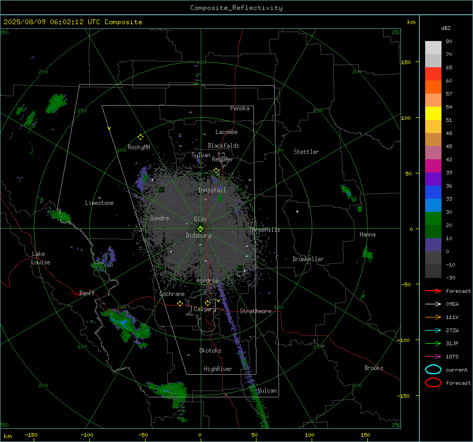This screenshot has width=473, height=442.
Task: Select the yellow 54 dBZ color swatch
Action: 433,113
